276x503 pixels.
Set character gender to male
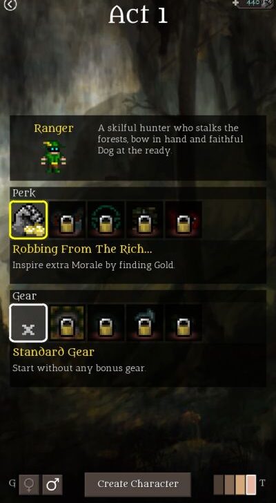[52, 484]
